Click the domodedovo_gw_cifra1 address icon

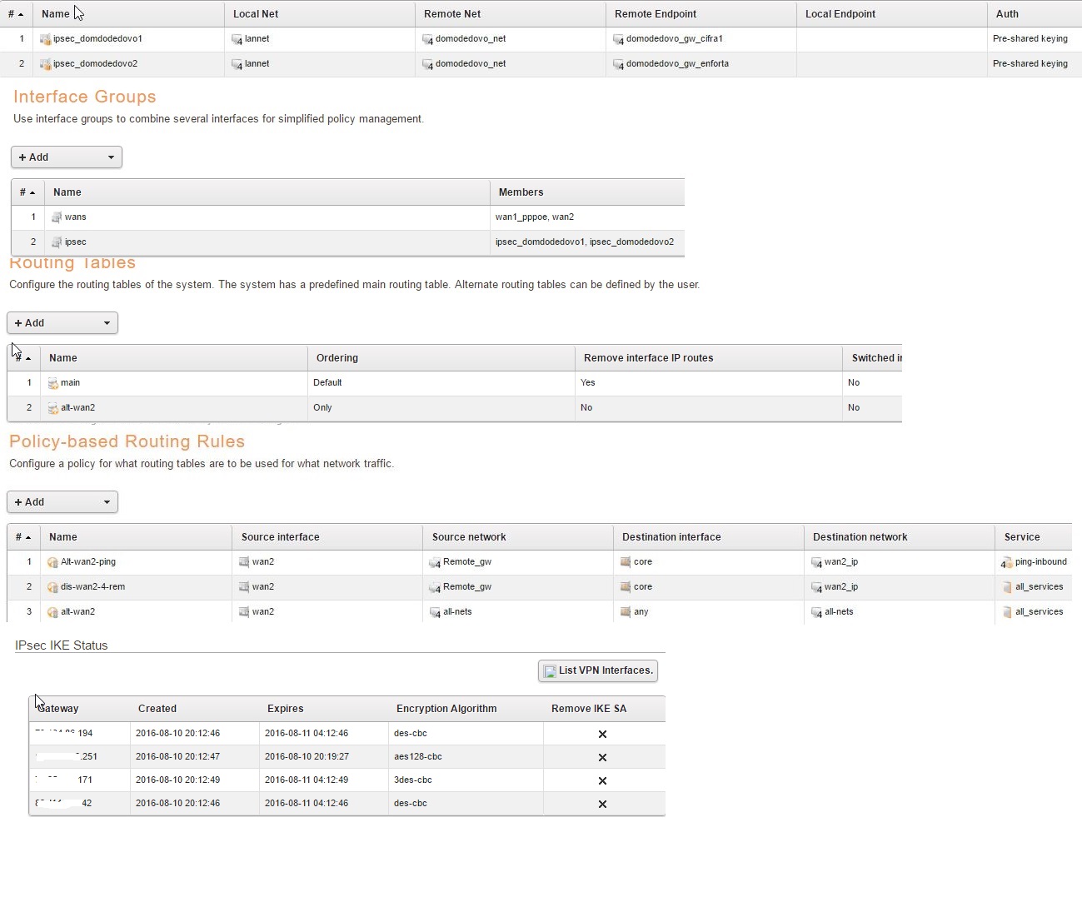click(x=618, y=39)
